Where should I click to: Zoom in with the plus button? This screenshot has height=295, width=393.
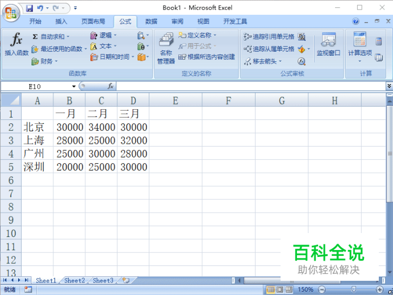[x=380, y=290]
